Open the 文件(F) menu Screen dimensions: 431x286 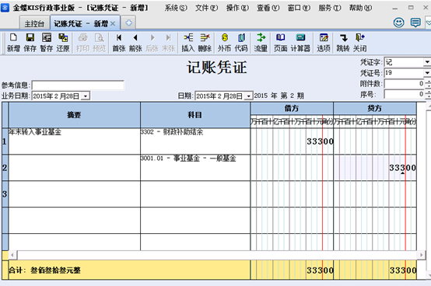click(206, 8)
